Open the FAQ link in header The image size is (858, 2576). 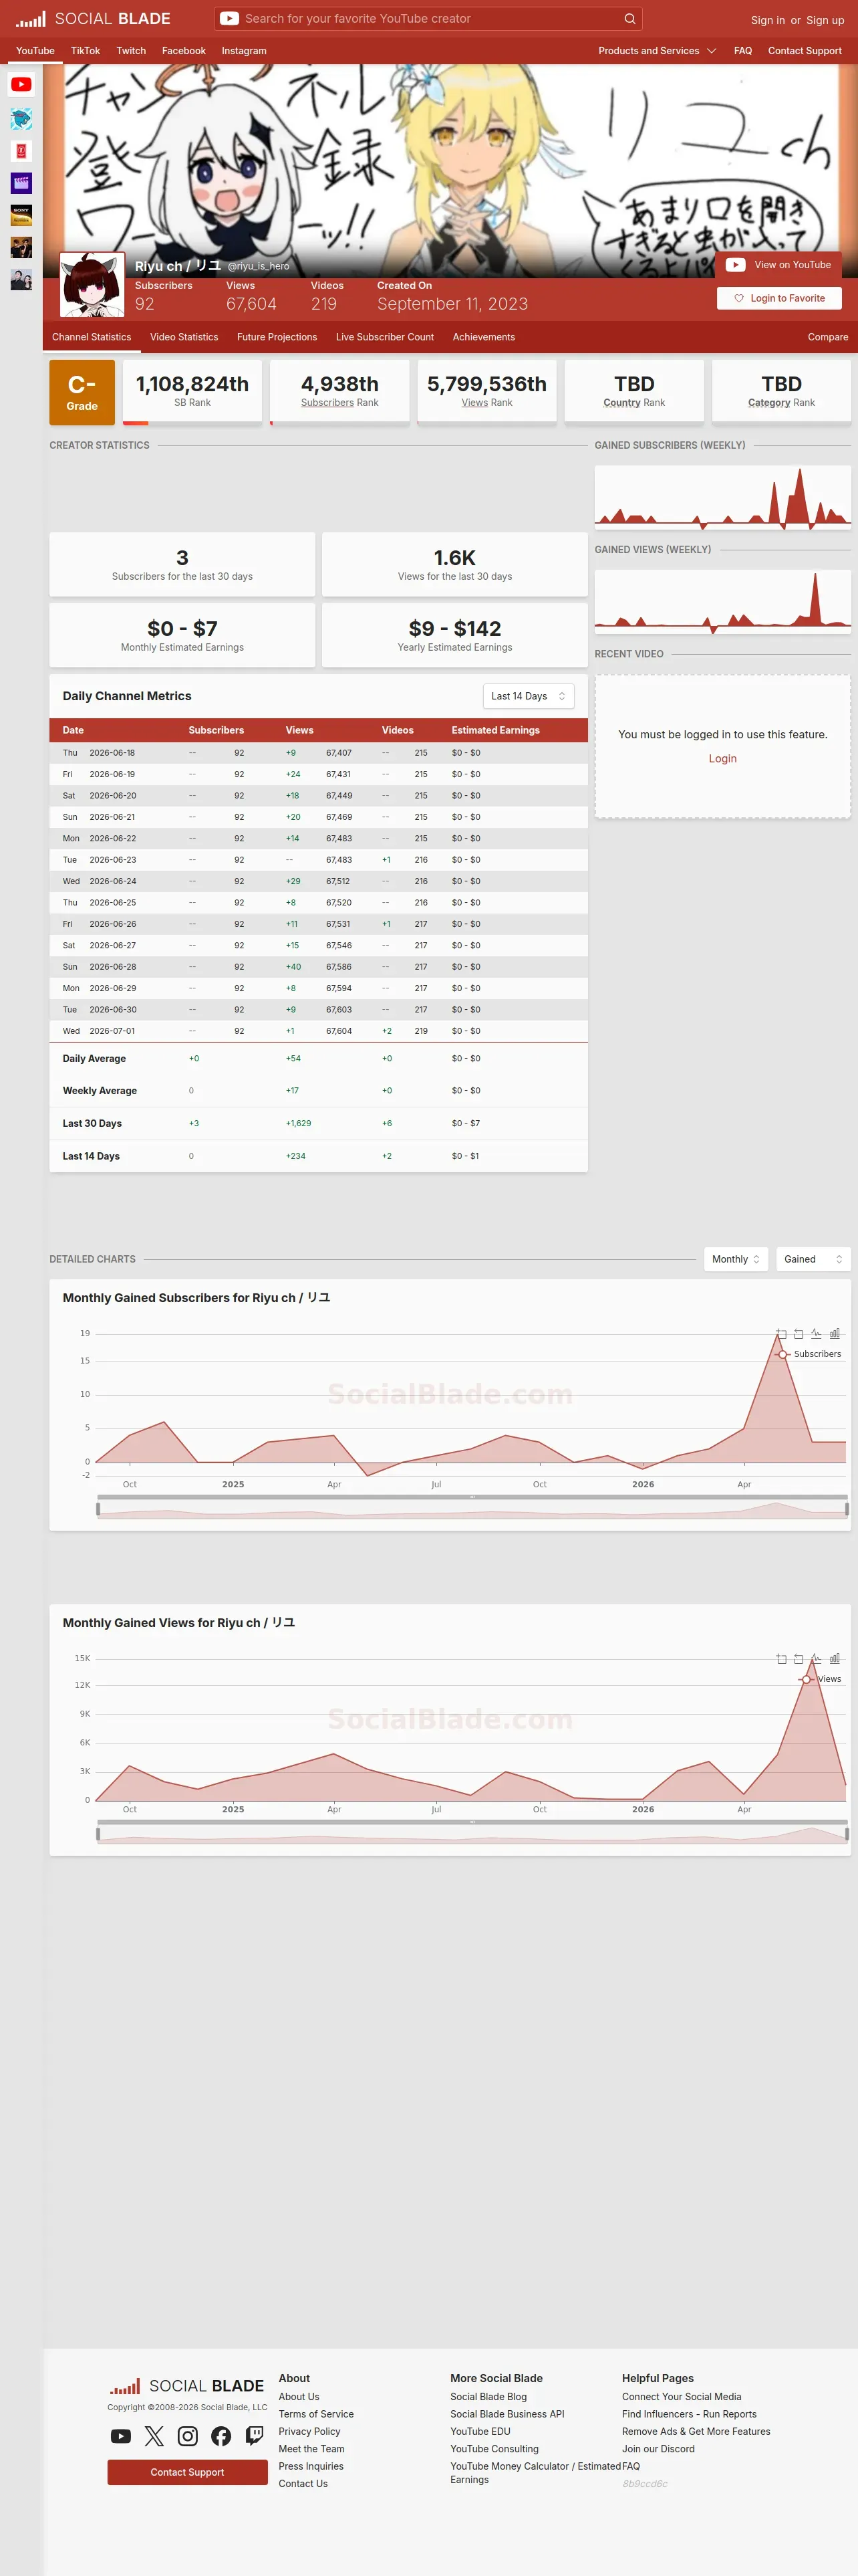tap(743, 51)
